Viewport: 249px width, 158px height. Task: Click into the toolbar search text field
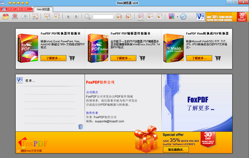click(103, 17)
